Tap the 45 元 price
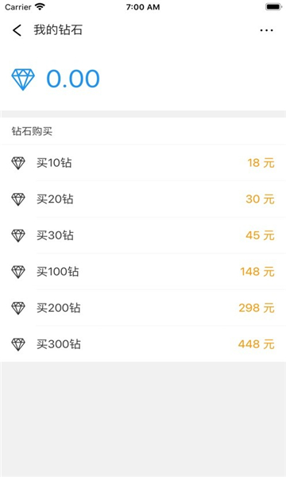The height and width of the screenshot is (477, 286). point(260,235)
